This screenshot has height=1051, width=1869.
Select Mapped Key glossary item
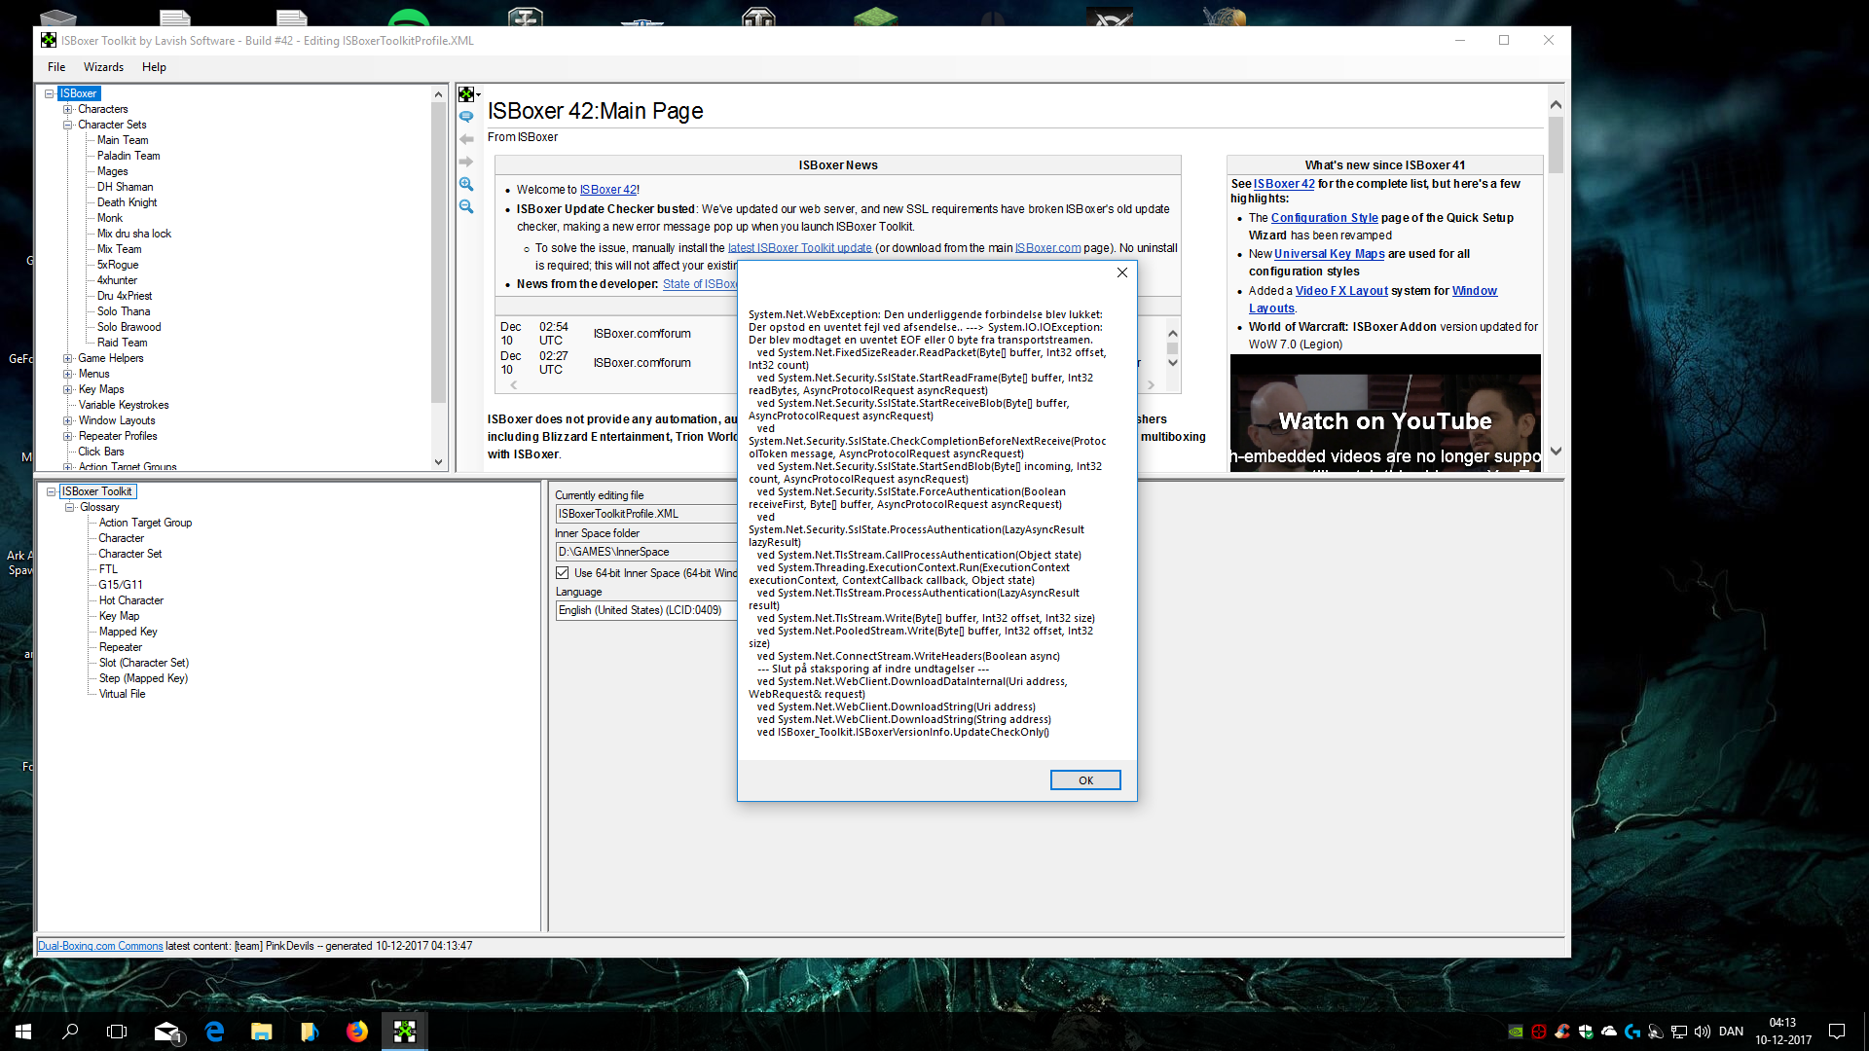(128, 632)
